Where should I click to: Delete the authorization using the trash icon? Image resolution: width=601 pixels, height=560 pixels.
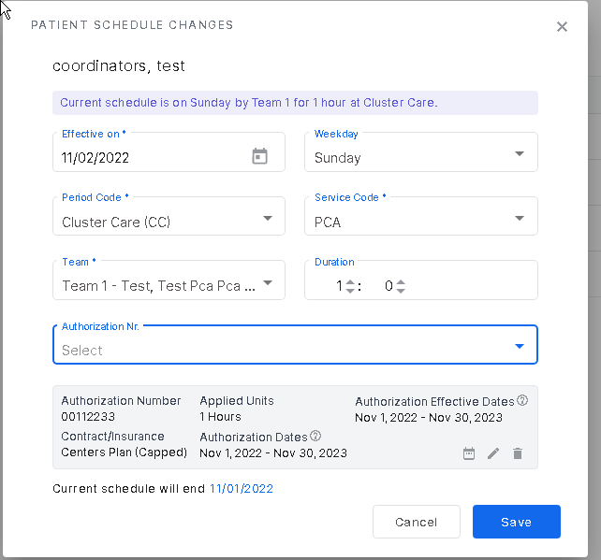518,453
